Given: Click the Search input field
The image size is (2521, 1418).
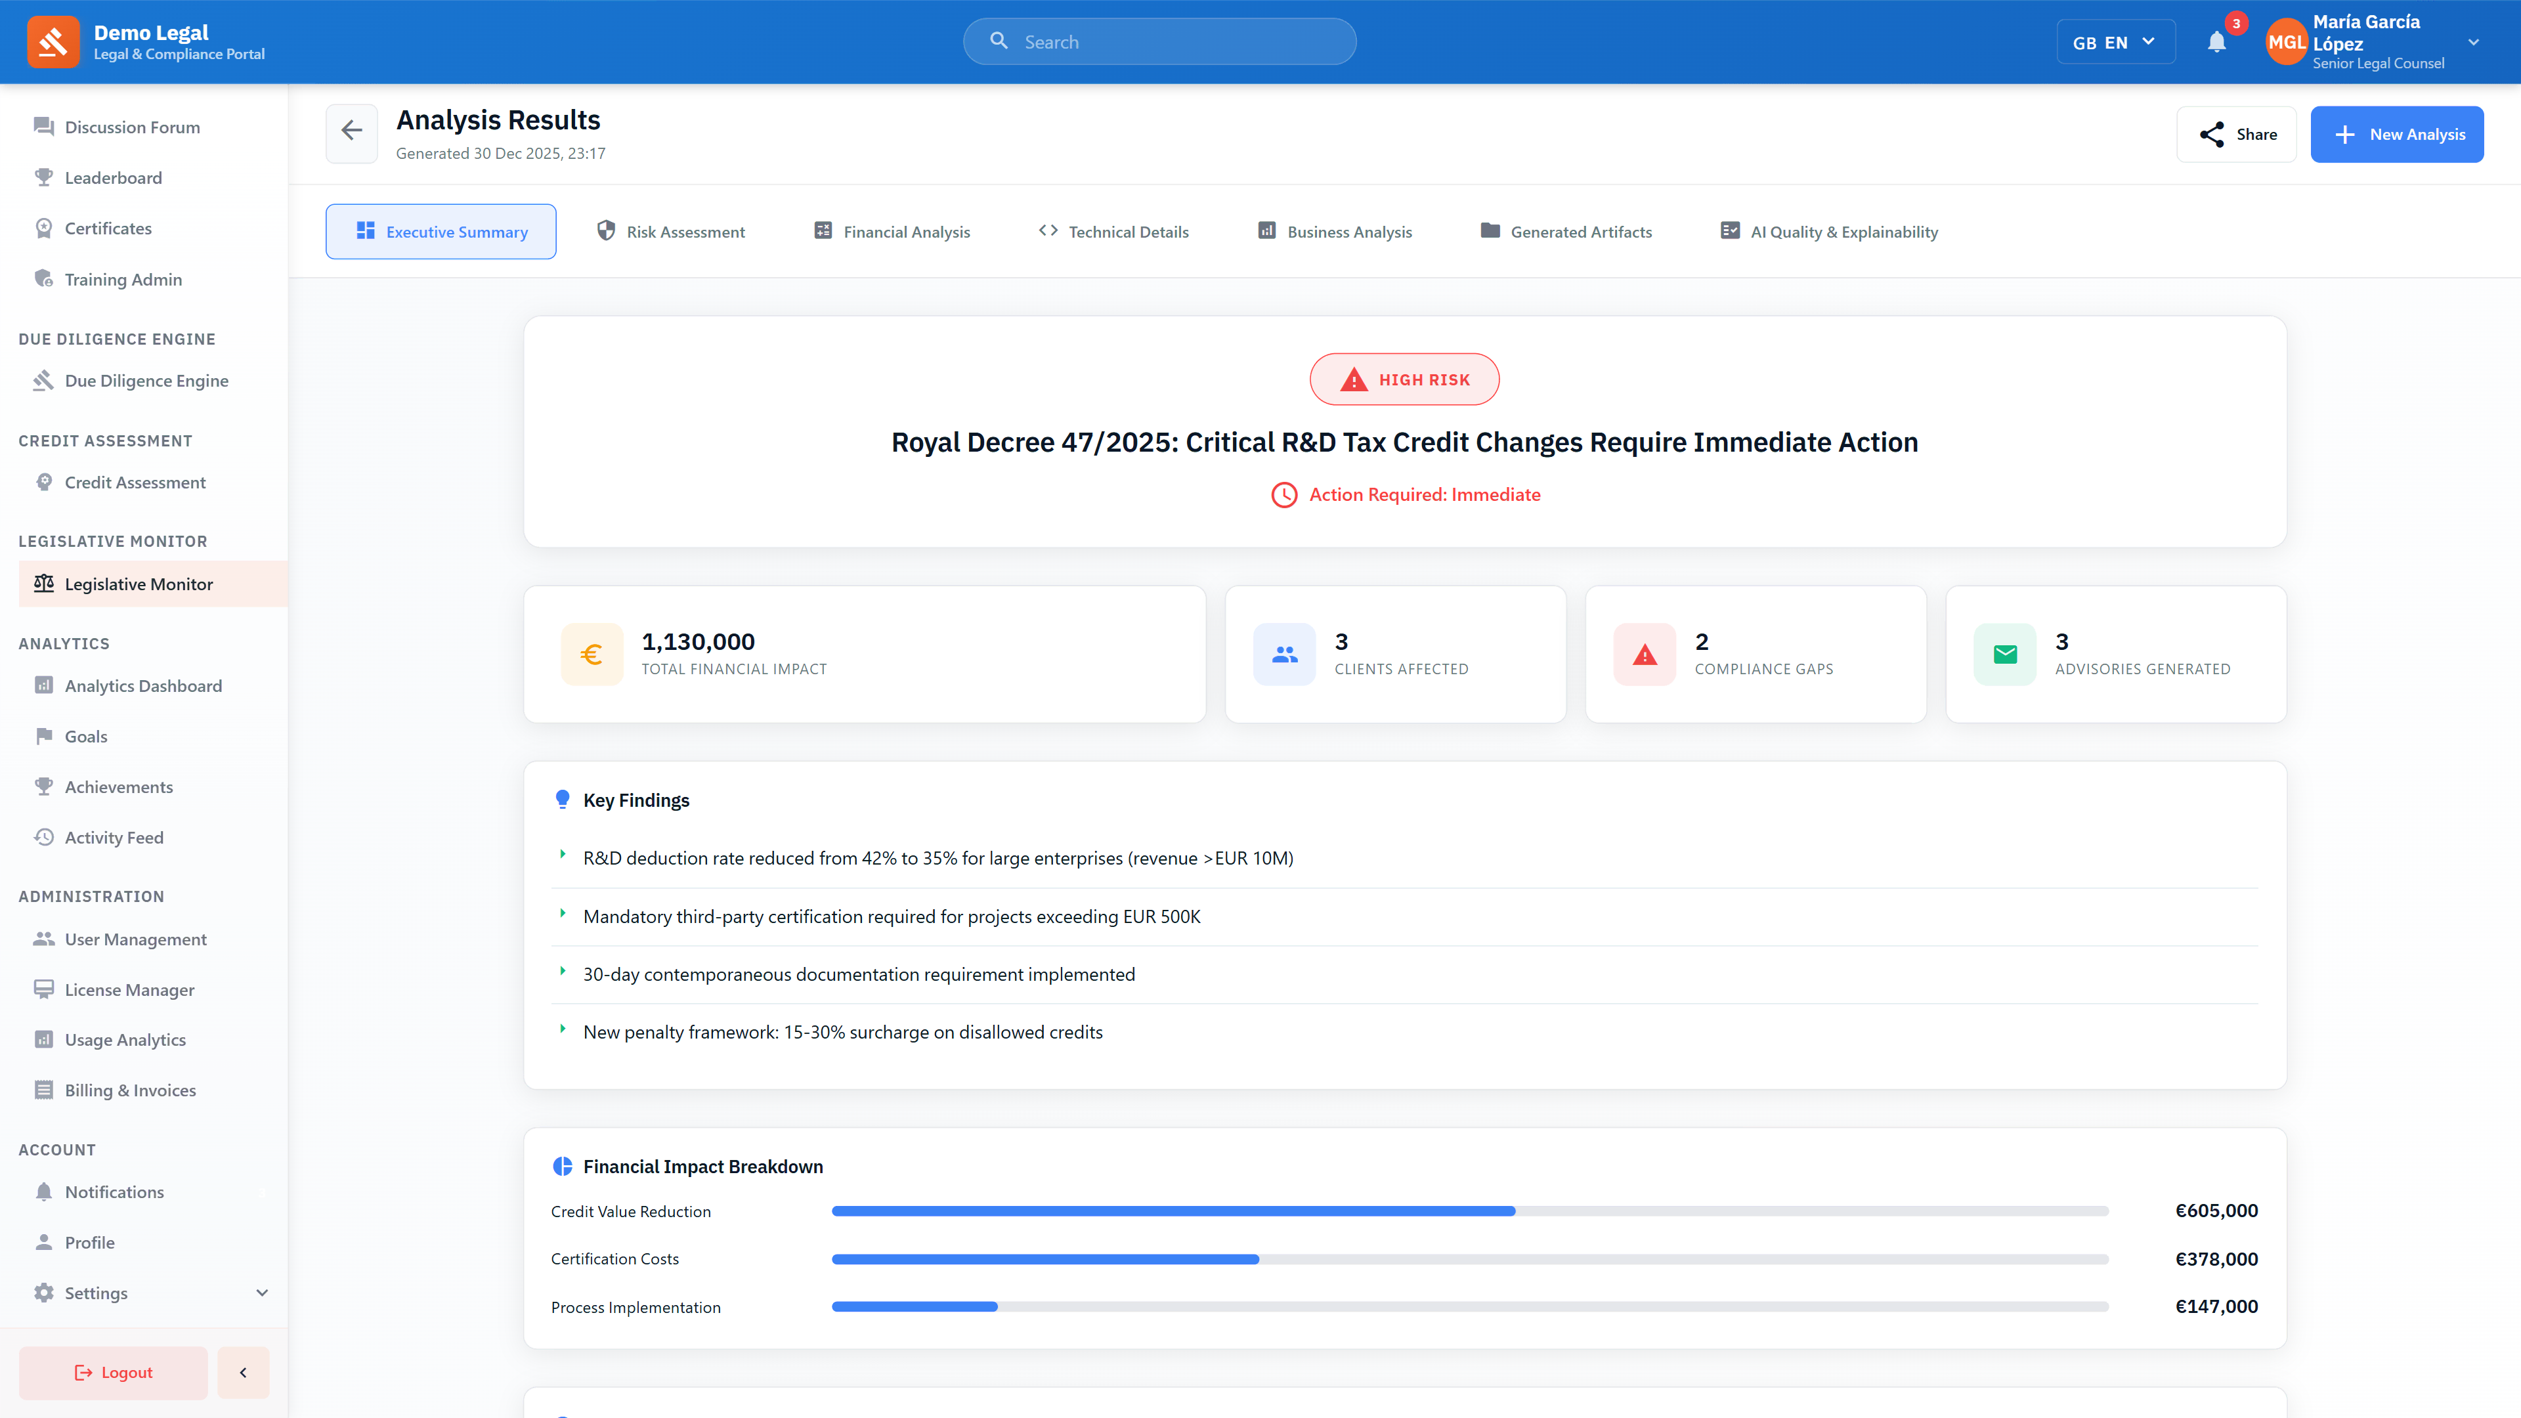Looking at the screenshot, I should pos(1174,42).
